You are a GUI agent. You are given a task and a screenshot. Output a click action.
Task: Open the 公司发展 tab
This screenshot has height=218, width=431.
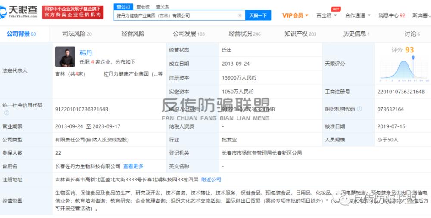189,34
